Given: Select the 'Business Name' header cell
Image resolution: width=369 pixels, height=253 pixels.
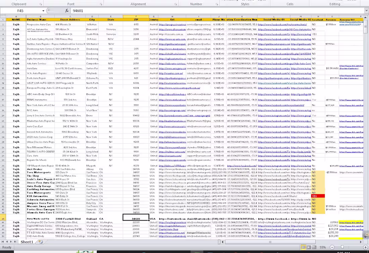Looking at the screenshot, I should [x=40, y=20].
